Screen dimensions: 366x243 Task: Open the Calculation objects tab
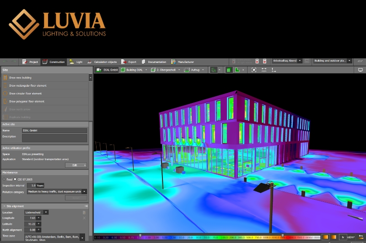[x=102, y=62]
